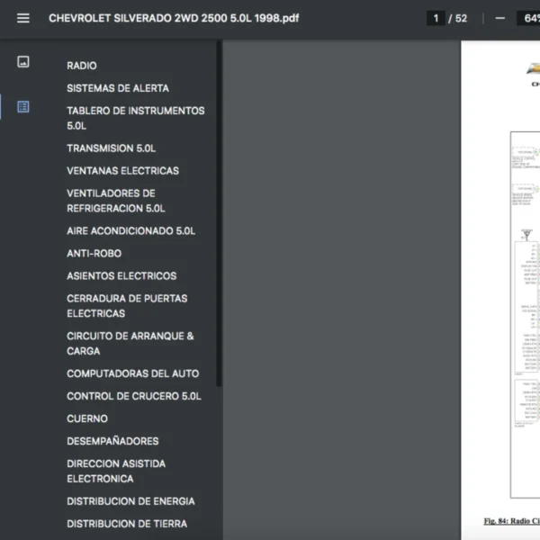
Task: Open the CUERNO section link
Action: (87, 418)
